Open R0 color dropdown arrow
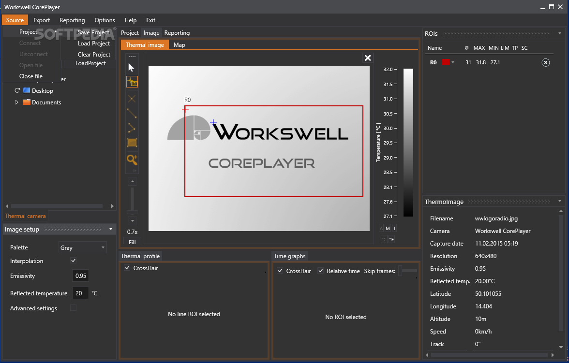Viewport: 569px width, 363px height. click(x=452, y=62)
